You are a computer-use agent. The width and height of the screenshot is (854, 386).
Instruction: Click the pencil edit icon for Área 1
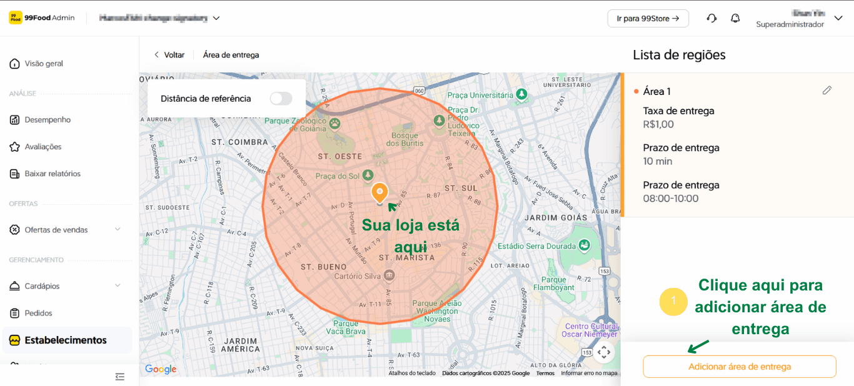(826, 91)
